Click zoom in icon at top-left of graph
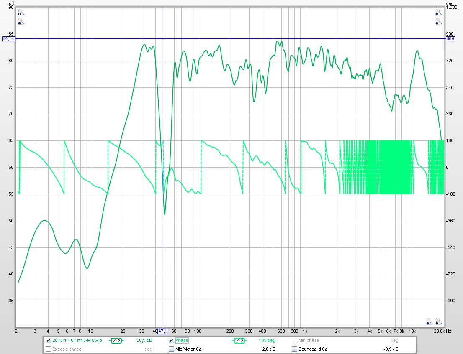Image resolution: width=463 pixels, height=354 pixels. pos(20,13)
